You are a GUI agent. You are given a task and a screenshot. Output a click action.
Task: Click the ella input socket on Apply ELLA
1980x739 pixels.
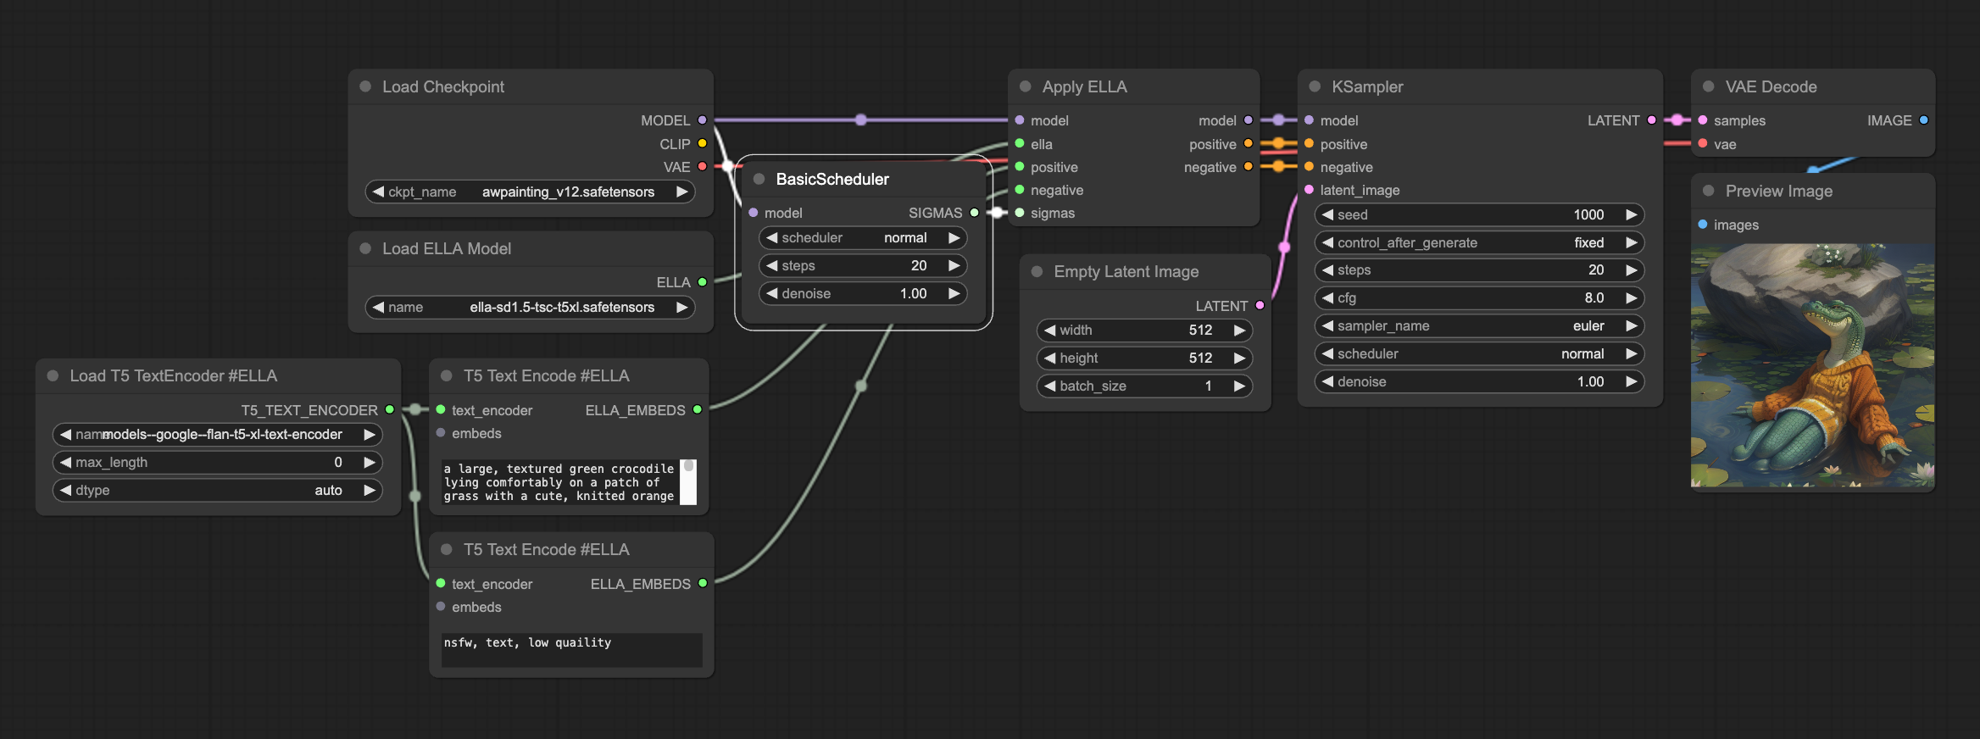click(x=1020, y=144)
